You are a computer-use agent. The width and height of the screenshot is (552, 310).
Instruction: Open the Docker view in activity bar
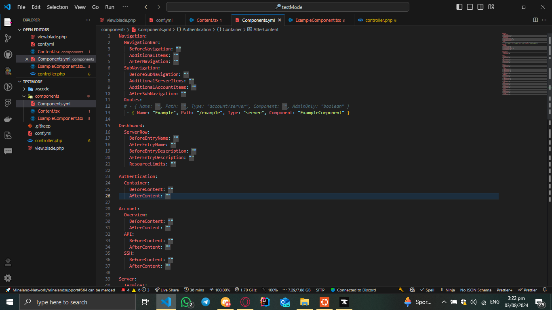[x=8, y=119]
